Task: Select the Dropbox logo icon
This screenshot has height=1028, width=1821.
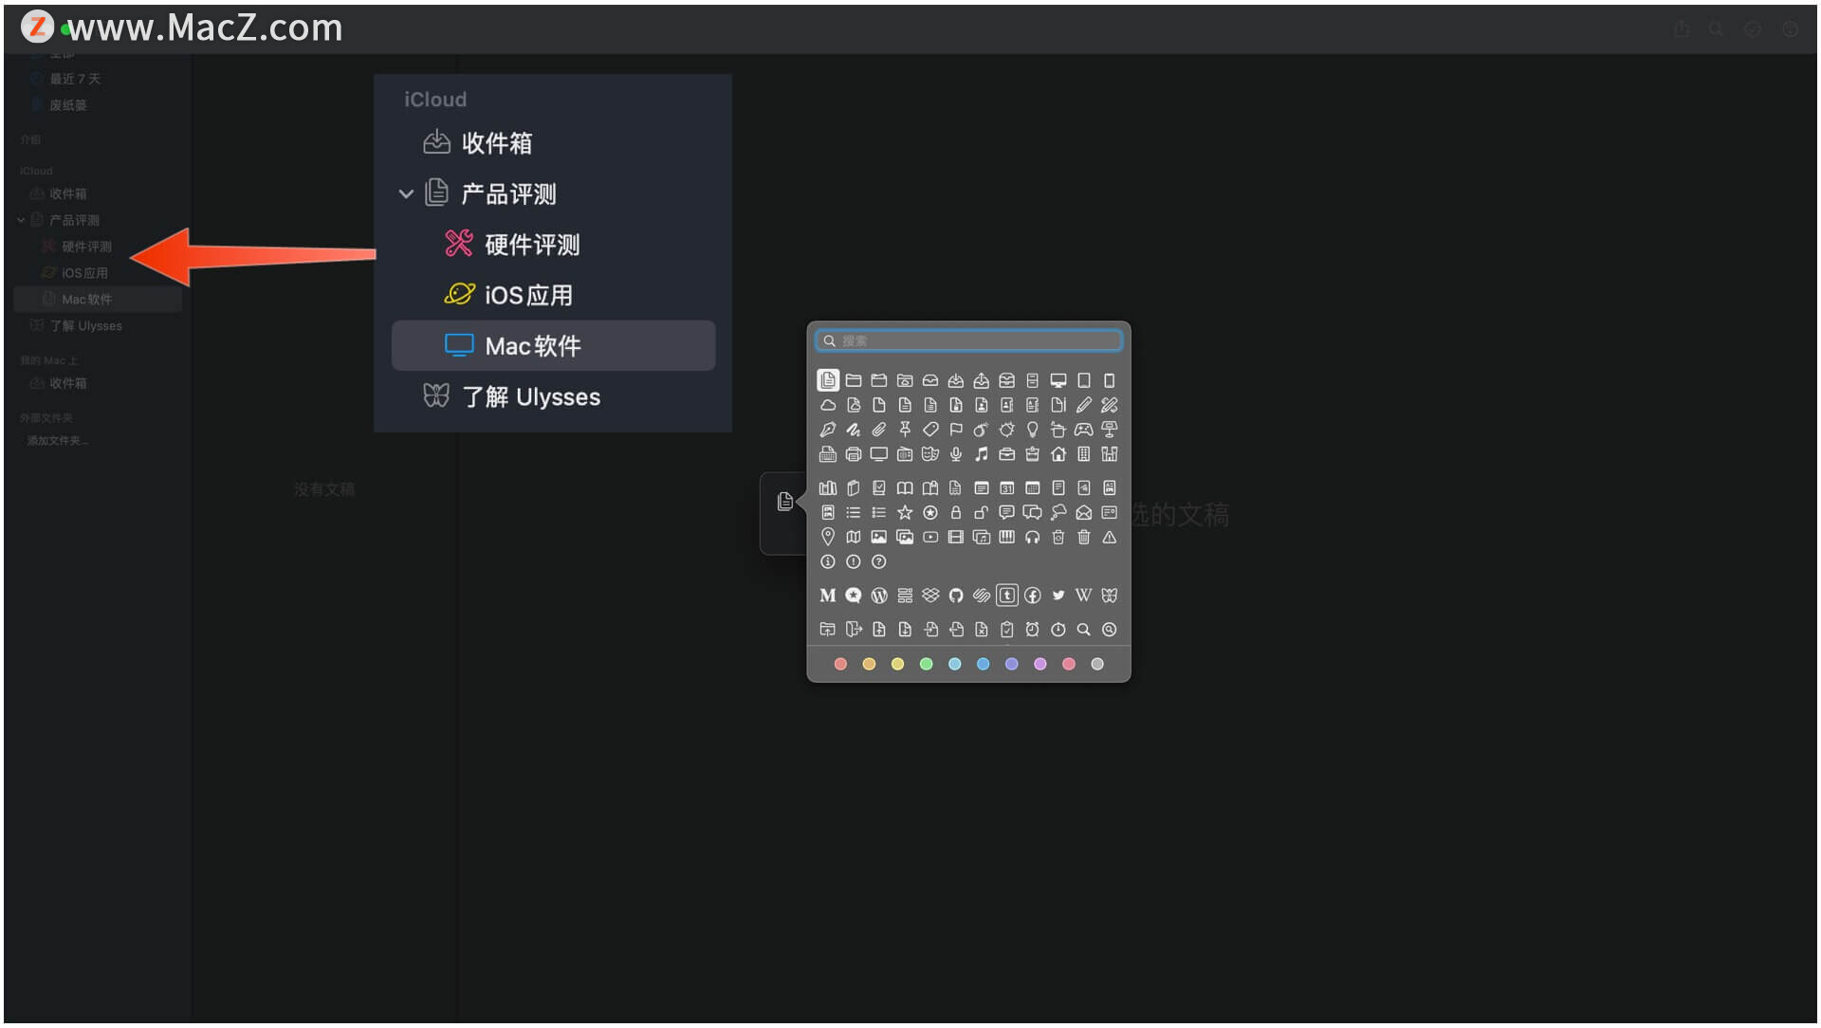Action: tap(930, 596)
